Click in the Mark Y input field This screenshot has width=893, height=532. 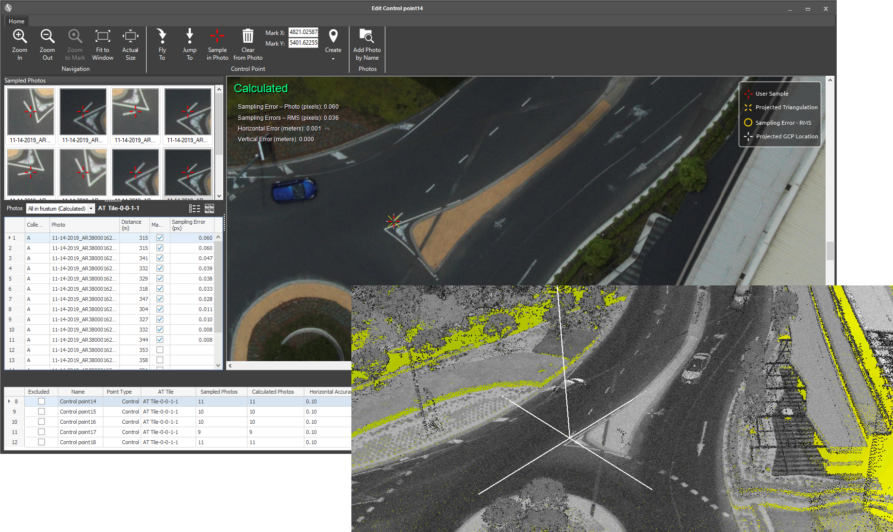[303, 43]
